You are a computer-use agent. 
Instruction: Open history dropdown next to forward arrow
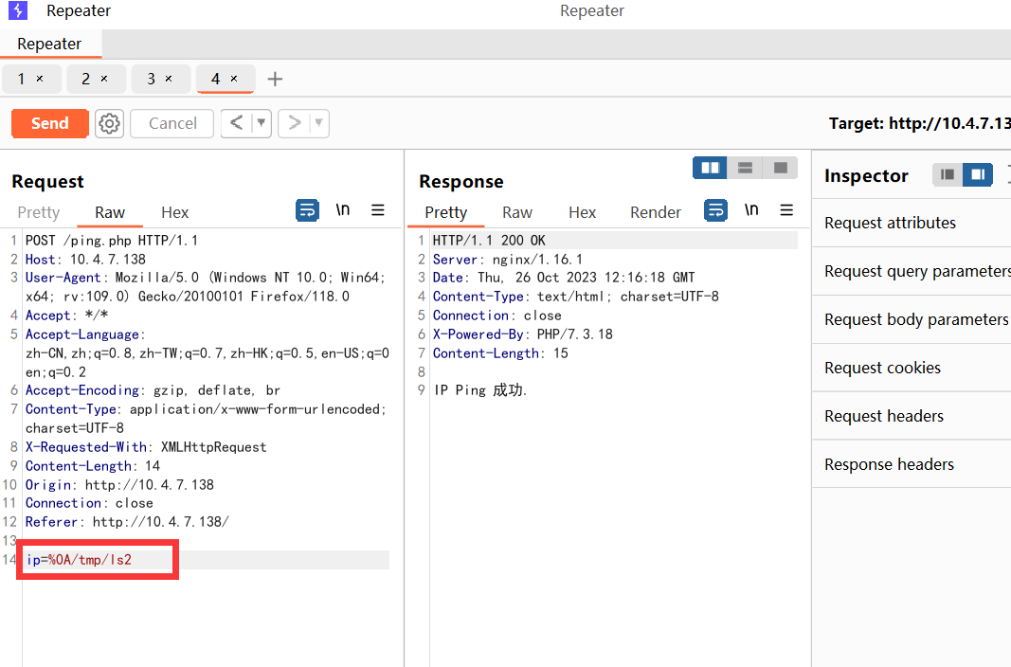tap(318, 122)
